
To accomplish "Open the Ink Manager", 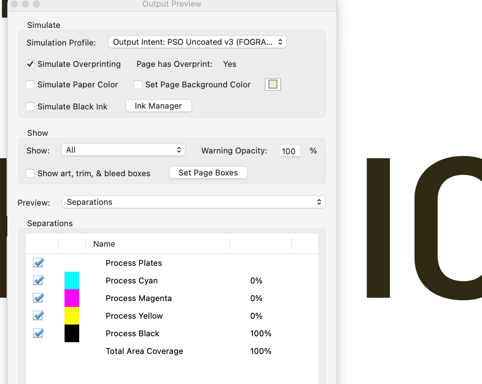I will pos(159,106).
